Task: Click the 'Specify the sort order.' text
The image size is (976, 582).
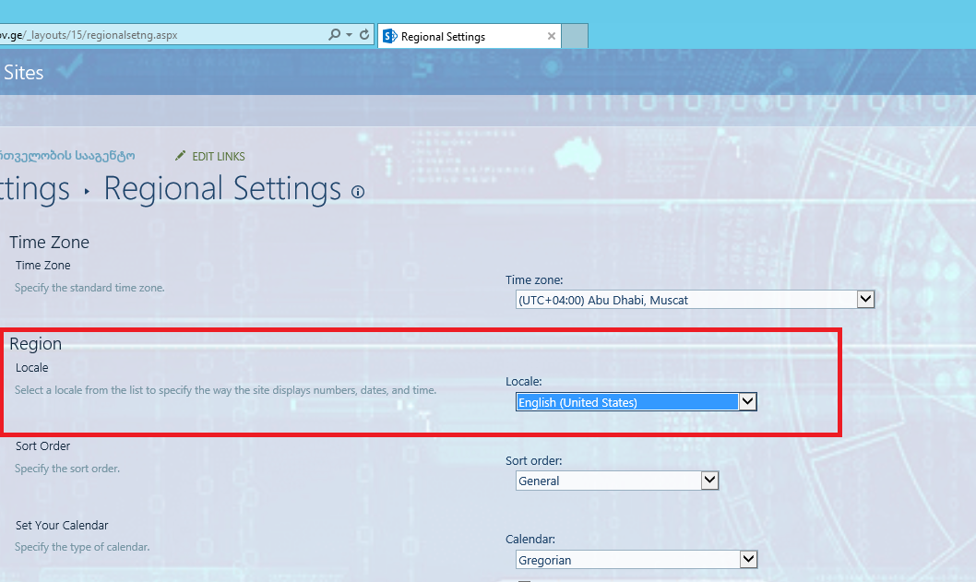Action: (67, 469)
